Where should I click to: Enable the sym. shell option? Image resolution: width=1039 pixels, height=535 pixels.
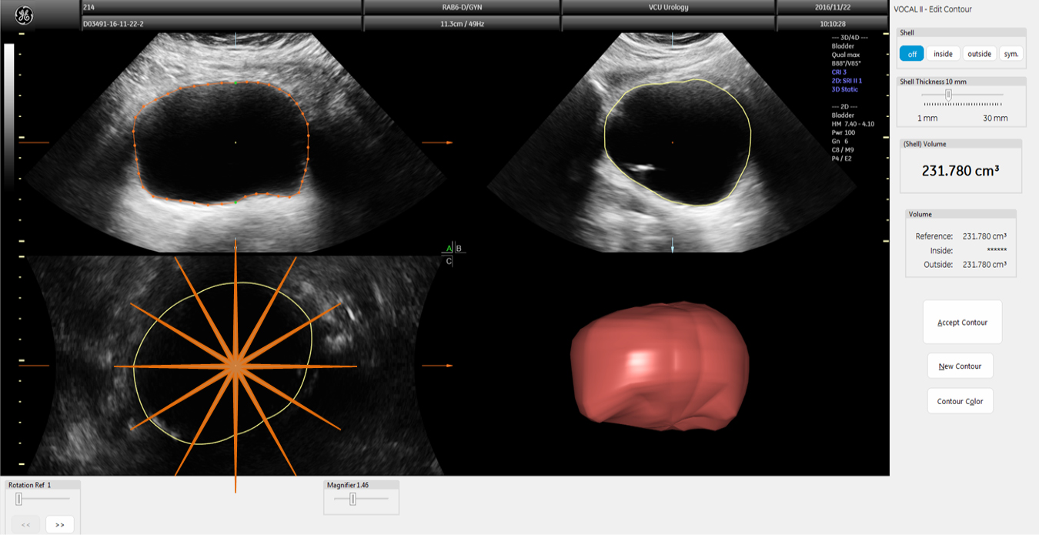pyautogui.click(x=1011, y=54)
